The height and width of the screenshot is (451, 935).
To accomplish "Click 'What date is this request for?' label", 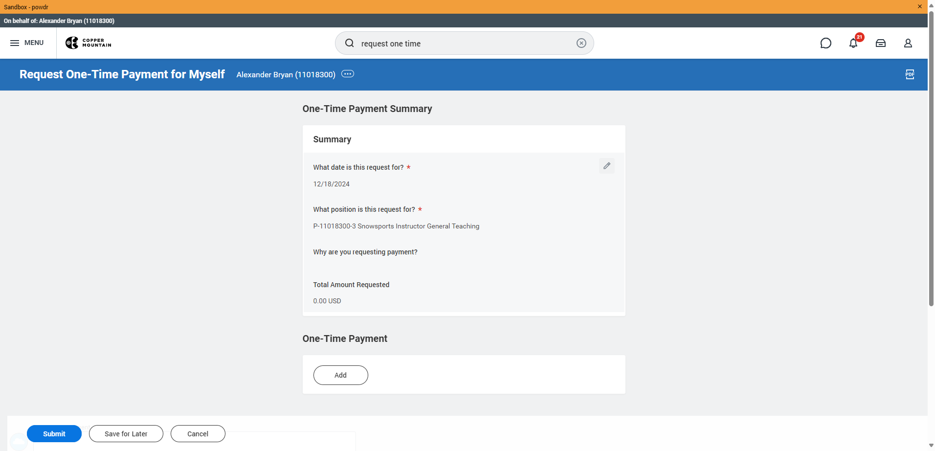I will (x=358, y=167).
